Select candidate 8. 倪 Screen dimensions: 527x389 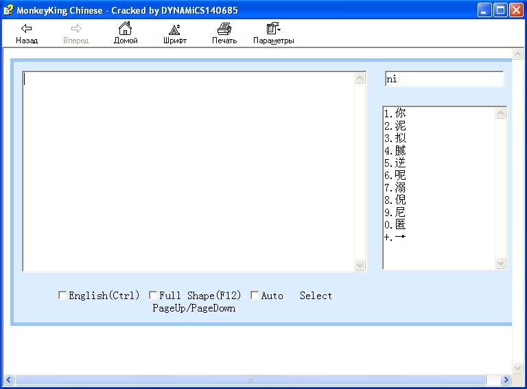(395, 200)
